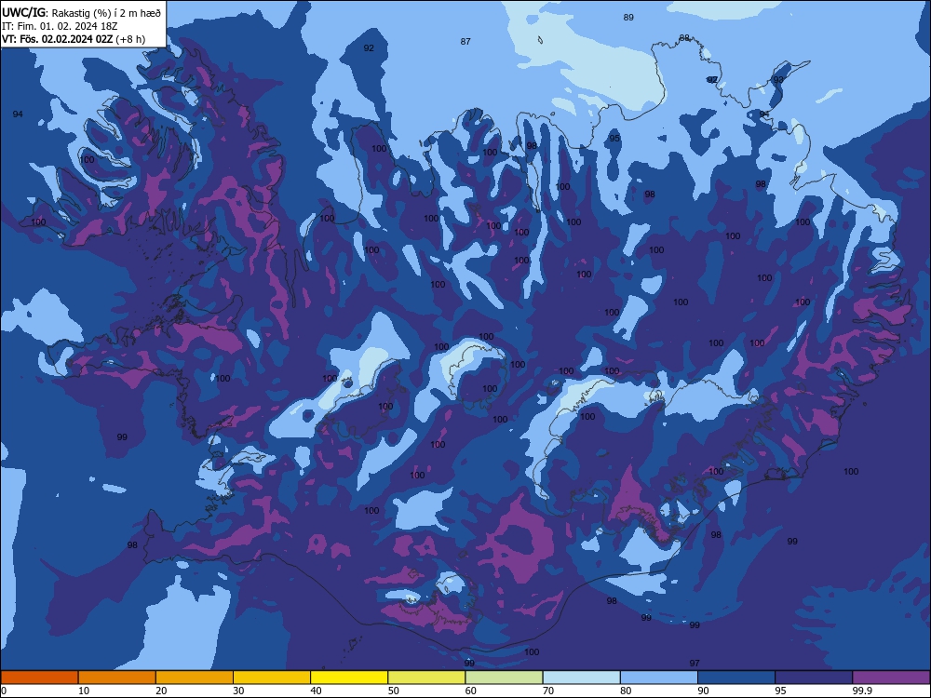This screenshot has height=698, width=931.
Task: Click the '88' humidity value on the map
Action: pyautogui.click(x=684, y=38)
